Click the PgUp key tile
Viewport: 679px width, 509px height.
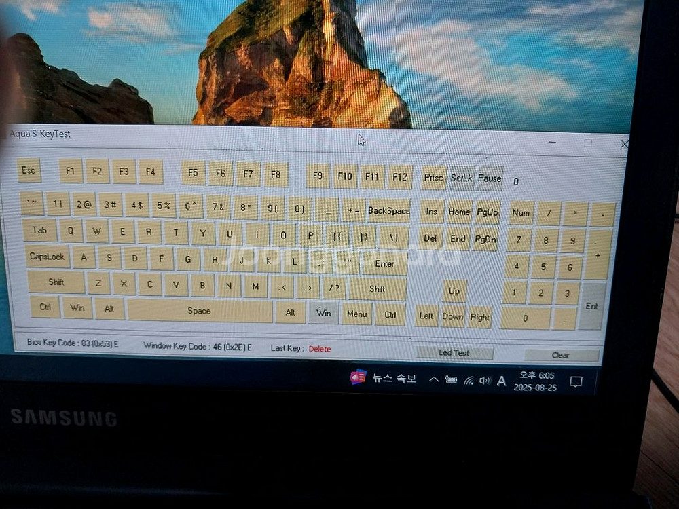(x=488, y=212)
